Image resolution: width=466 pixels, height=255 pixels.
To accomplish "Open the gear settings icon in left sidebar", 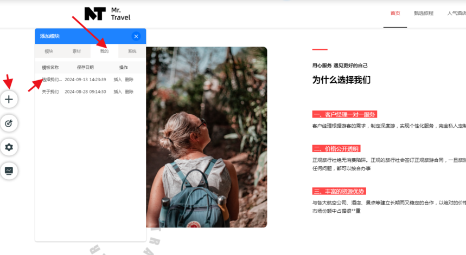I will pyautogui.click(x=9, y=147).
